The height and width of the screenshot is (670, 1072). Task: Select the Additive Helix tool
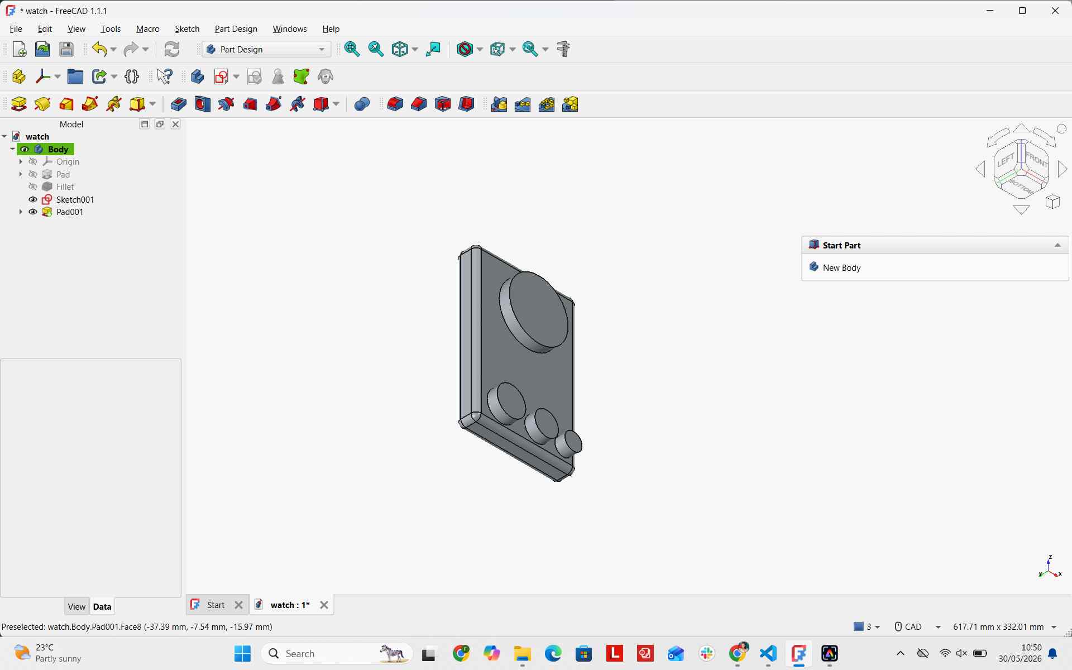[114, 104]
